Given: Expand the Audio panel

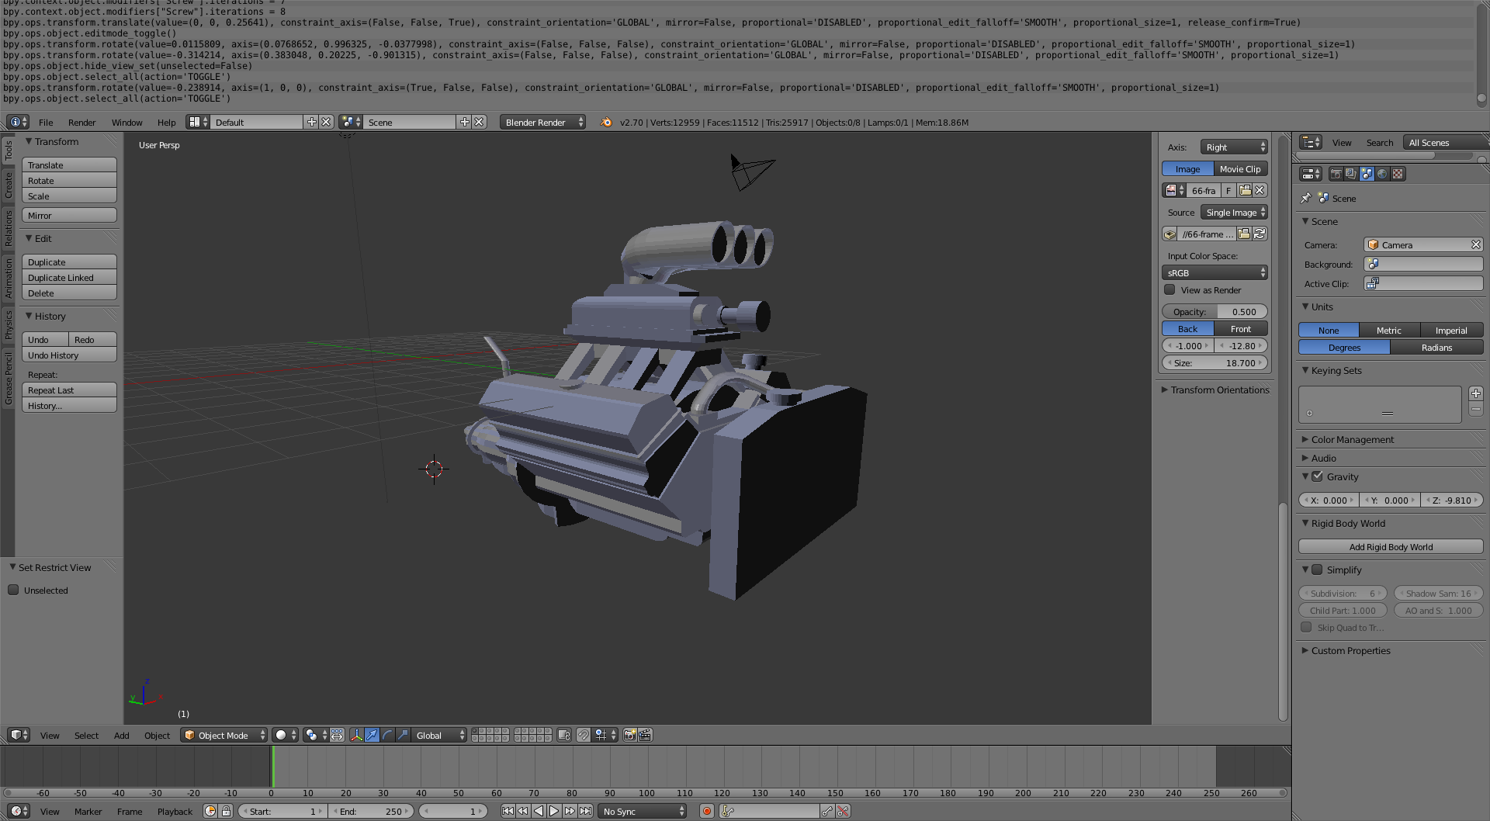Looking at the screenshot, I should click(1323, 458).
